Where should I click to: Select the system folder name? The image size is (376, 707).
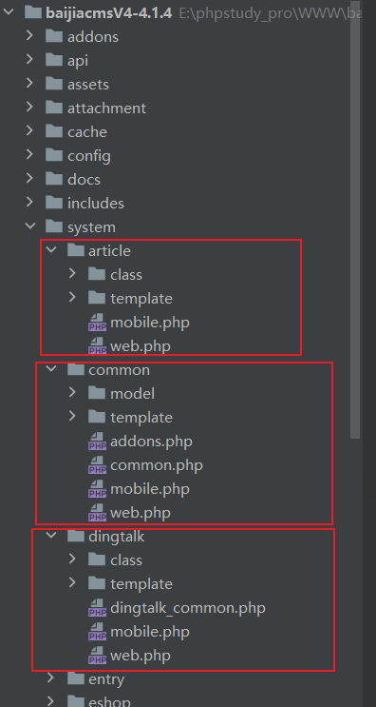pos(91,227)
